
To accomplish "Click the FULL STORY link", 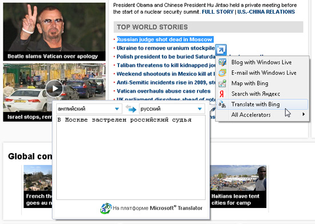I will [x=218, y=12].
